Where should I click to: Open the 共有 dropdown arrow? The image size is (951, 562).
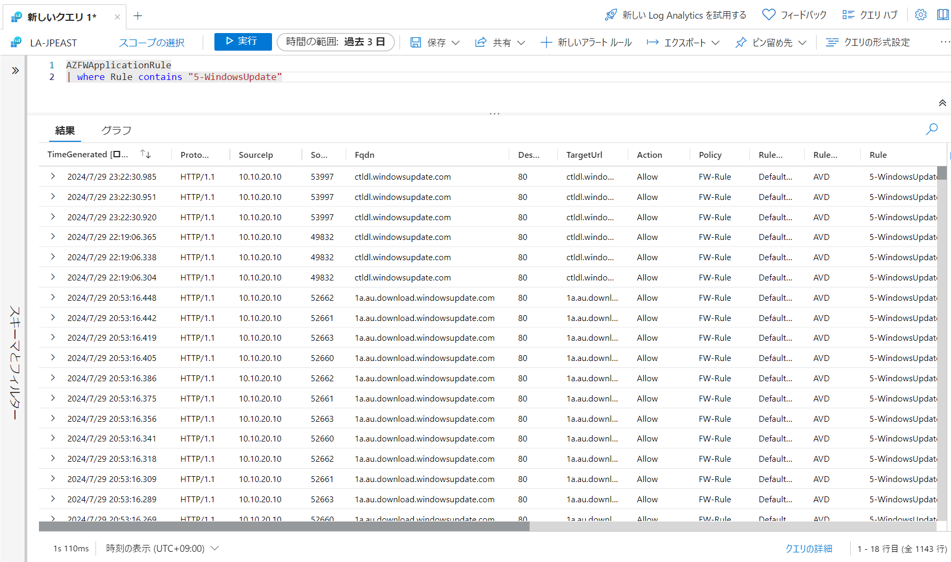[x=521, y=43]
